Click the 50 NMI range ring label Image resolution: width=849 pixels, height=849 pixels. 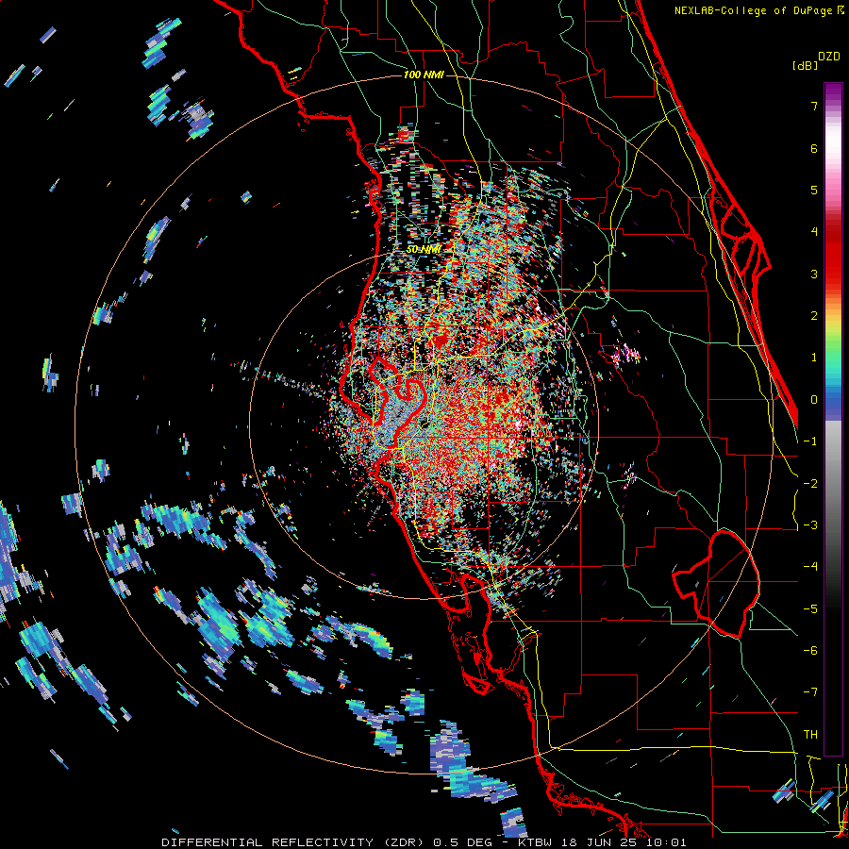click(x=424, y=250)
